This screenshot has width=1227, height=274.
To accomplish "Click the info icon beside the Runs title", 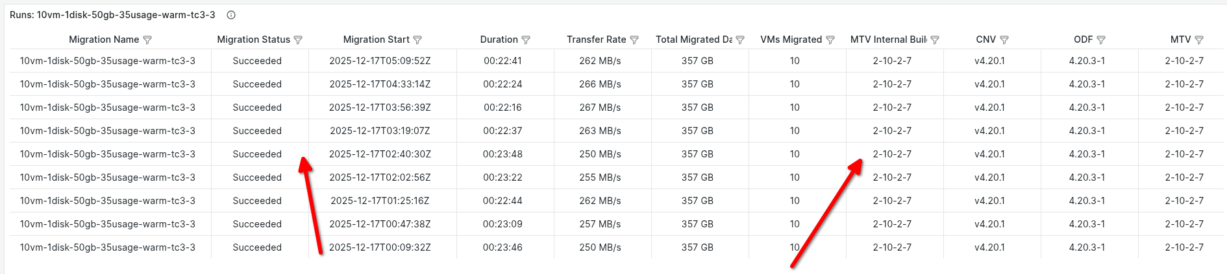I will tap(231, 15).
